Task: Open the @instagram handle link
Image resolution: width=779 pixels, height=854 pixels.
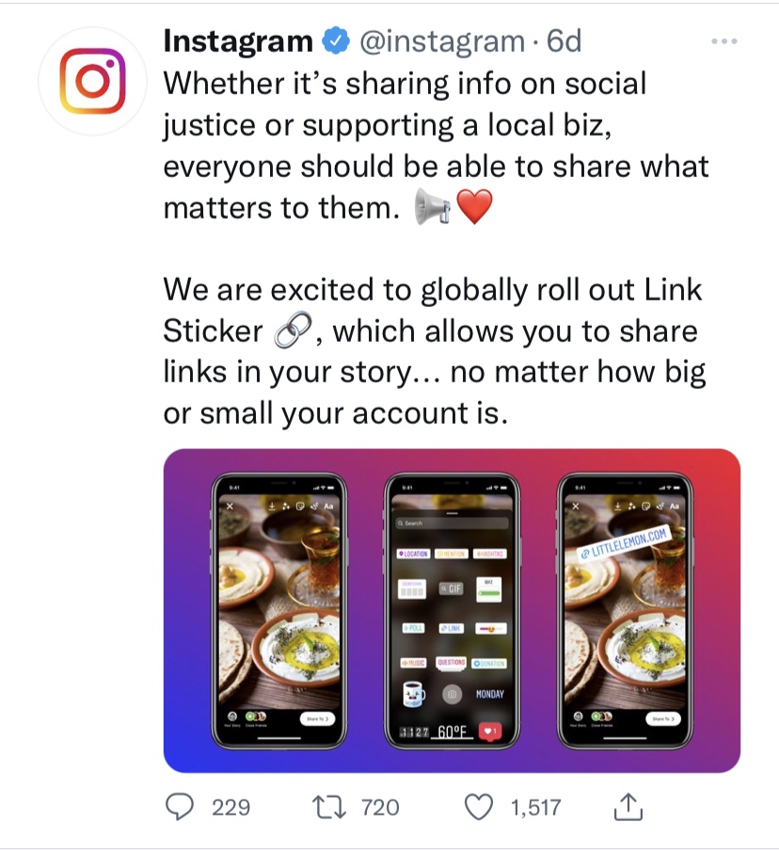Action: 441,41
